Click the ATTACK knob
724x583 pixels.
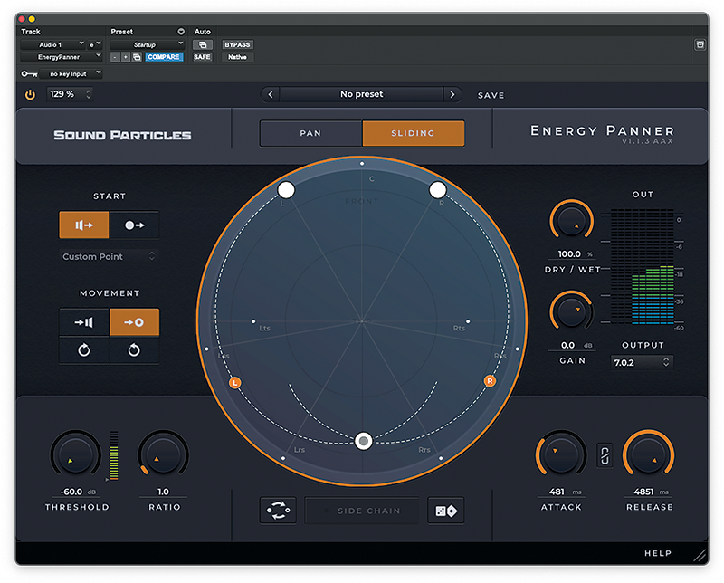click(x=561, y=454)
